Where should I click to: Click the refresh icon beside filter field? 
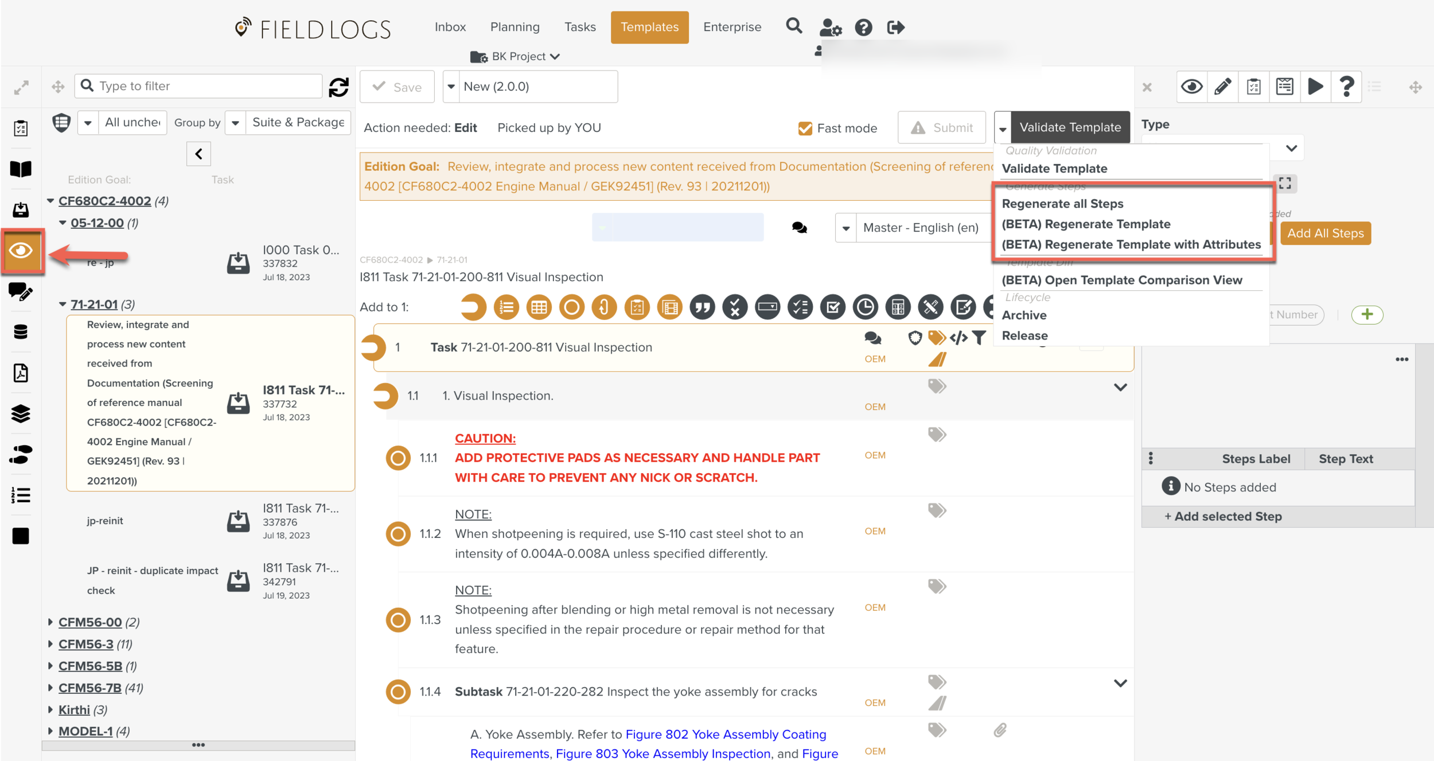[x=338, y=87]
